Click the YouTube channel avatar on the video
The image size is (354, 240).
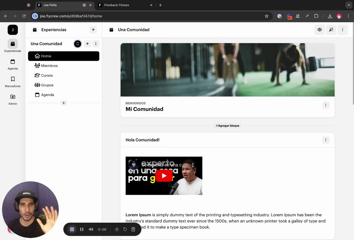[x=134, y=165]
